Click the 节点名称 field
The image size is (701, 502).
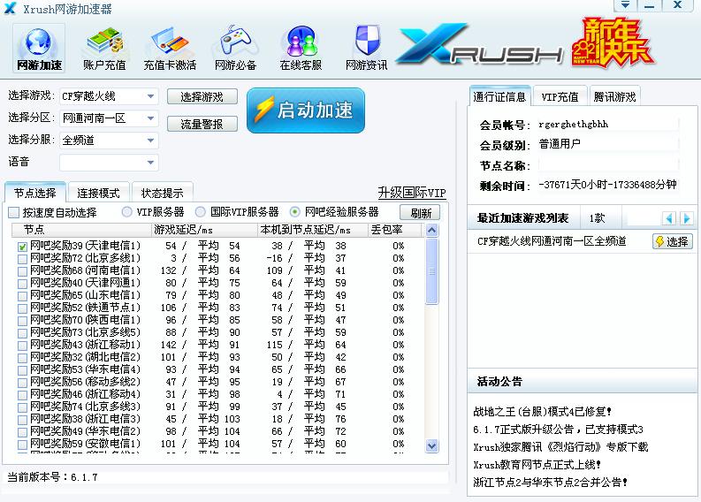(x=608, y=165)
